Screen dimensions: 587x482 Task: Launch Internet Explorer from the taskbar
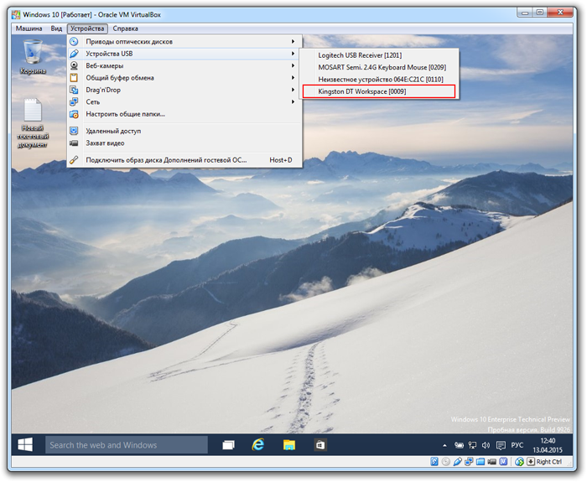click(x=258, y=444)
